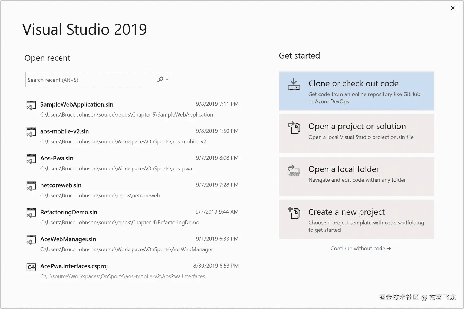
Task: Click the Open a project or solution icon
Action: pos(294,127)
